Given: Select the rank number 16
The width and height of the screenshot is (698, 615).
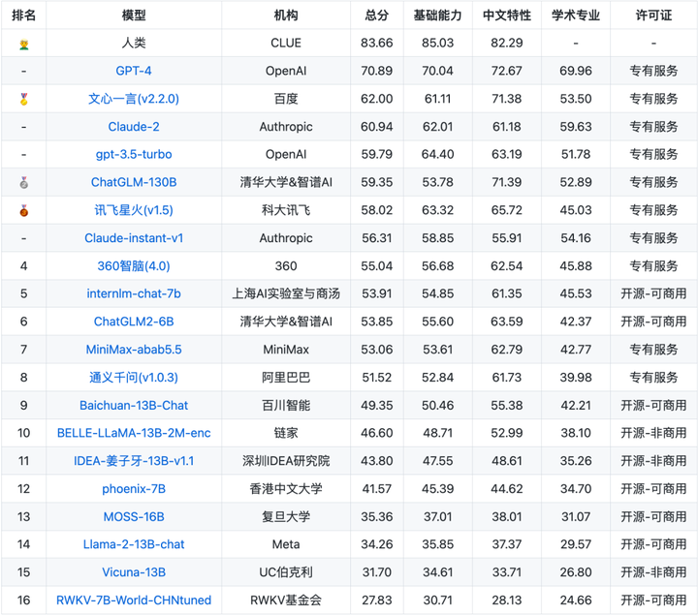Looking at the screenshot, I should pyautogui.click(x=23, y=600).
